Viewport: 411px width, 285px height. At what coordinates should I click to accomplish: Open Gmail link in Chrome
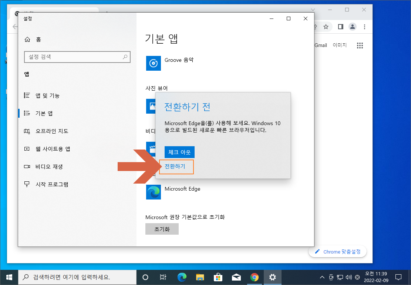321,46
